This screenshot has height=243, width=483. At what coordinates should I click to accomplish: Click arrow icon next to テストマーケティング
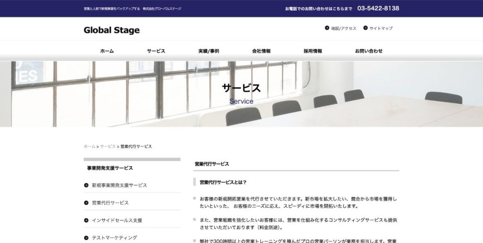86,238
